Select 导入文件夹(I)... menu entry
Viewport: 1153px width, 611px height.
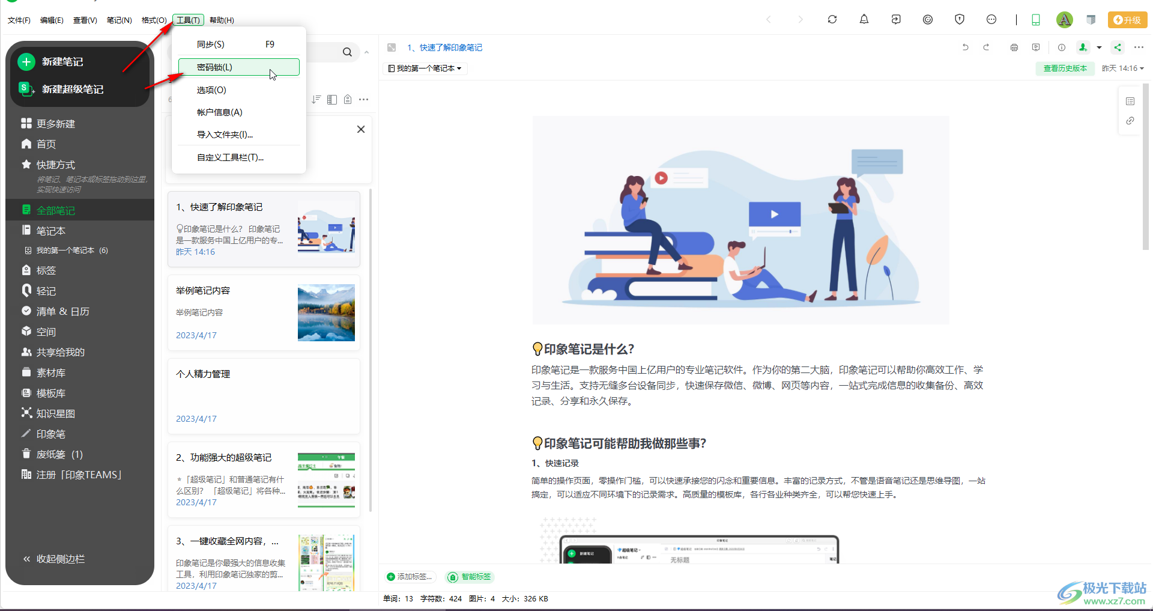[x=239, y=135]
